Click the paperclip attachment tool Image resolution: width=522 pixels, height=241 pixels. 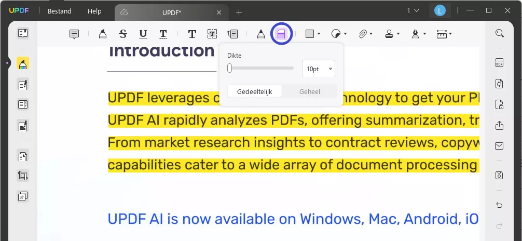tap(363, 34)
